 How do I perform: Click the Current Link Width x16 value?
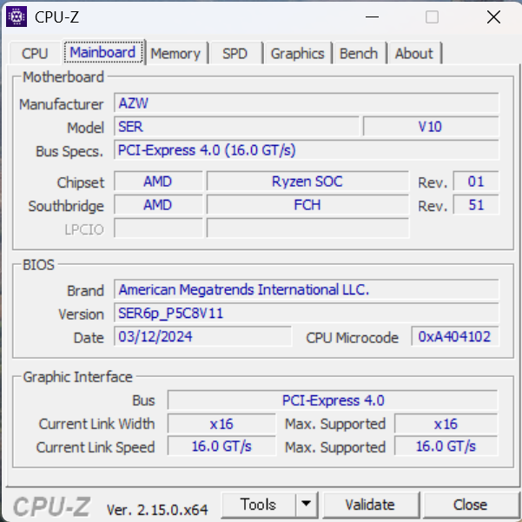tap(221, 424)
